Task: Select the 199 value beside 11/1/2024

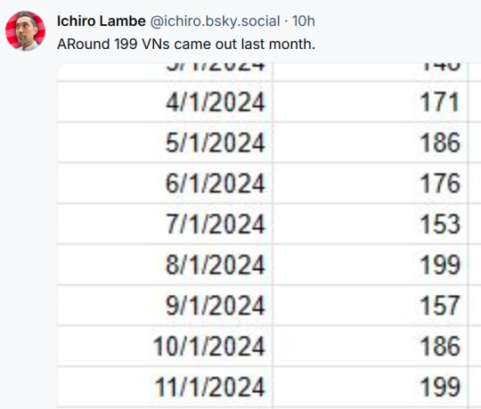Action: pos(370,387)
